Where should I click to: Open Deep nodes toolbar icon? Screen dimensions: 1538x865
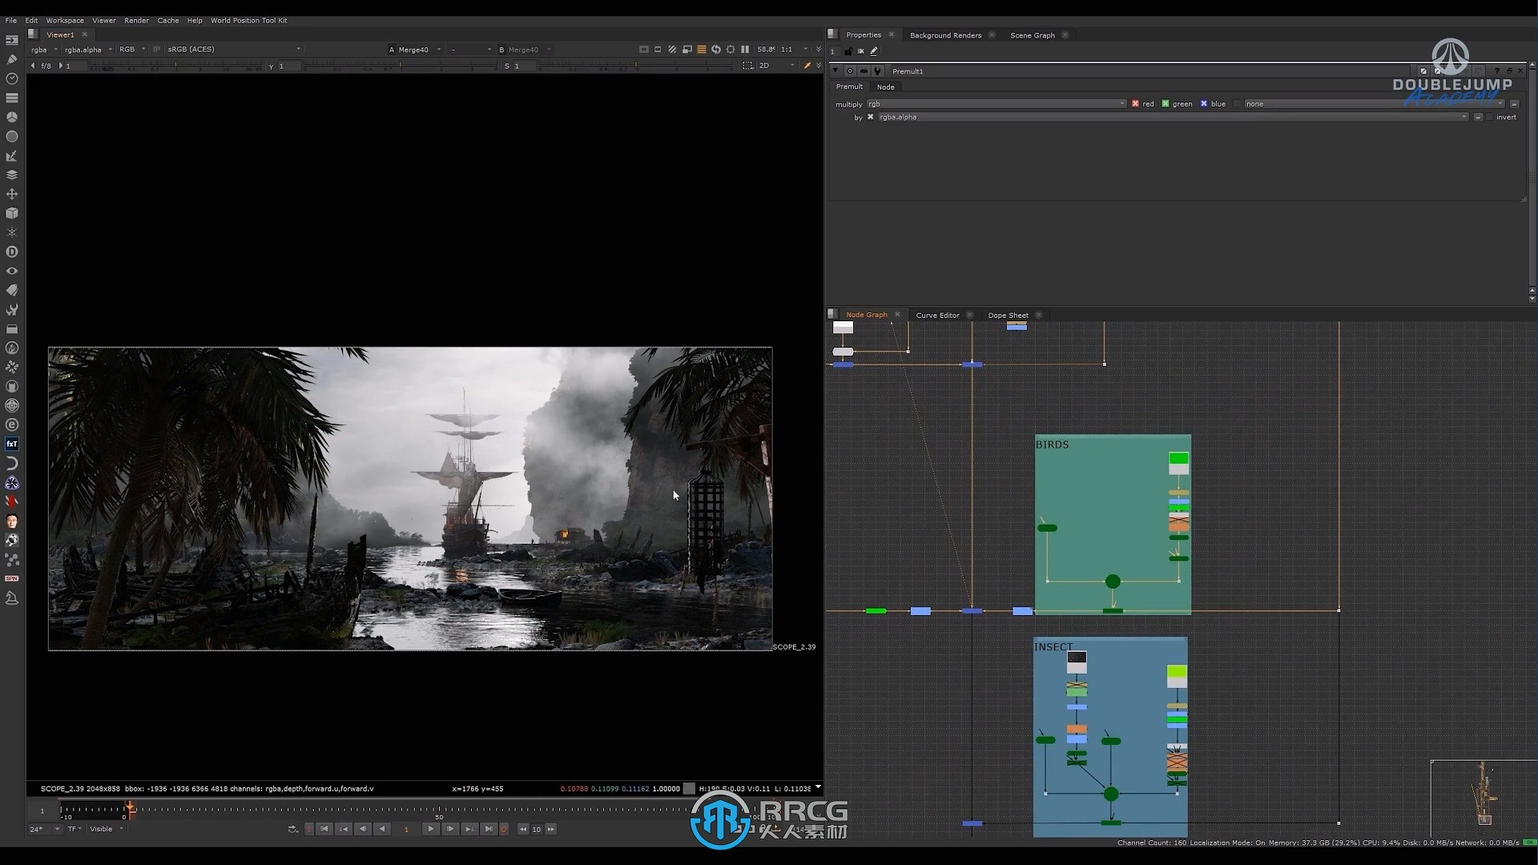(12, 251)
